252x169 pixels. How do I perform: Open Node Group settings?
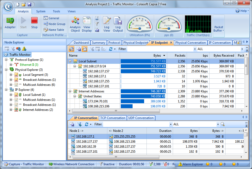coord(55,24)
